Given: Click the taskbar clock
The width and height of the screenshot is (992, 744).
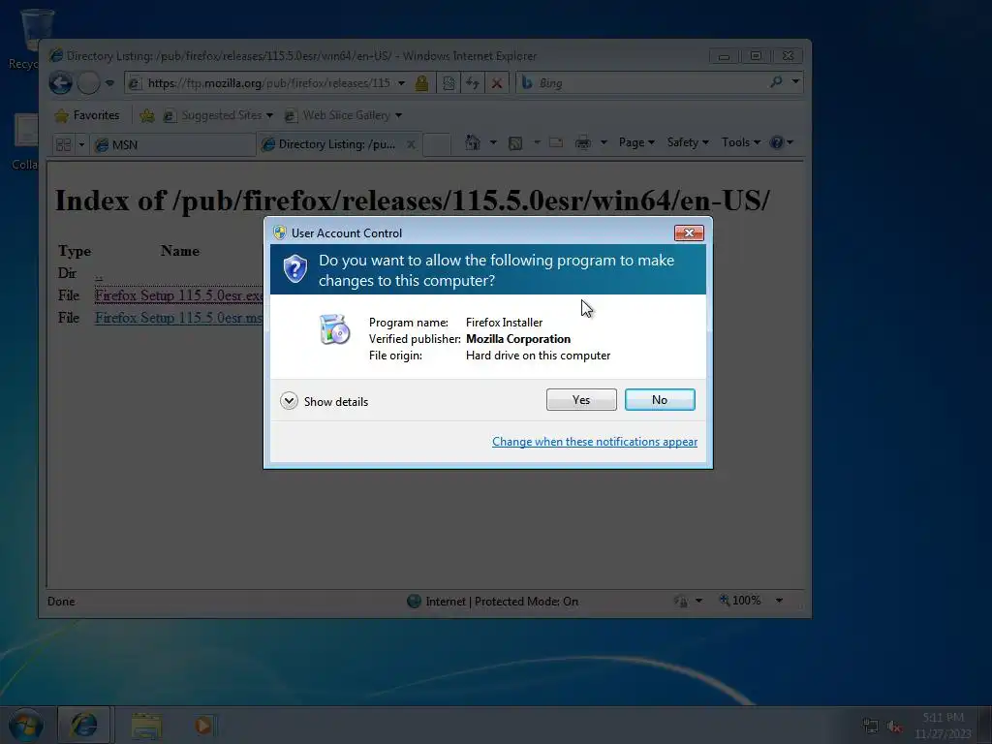Looking at the screenshot, I should click(943, 726).
